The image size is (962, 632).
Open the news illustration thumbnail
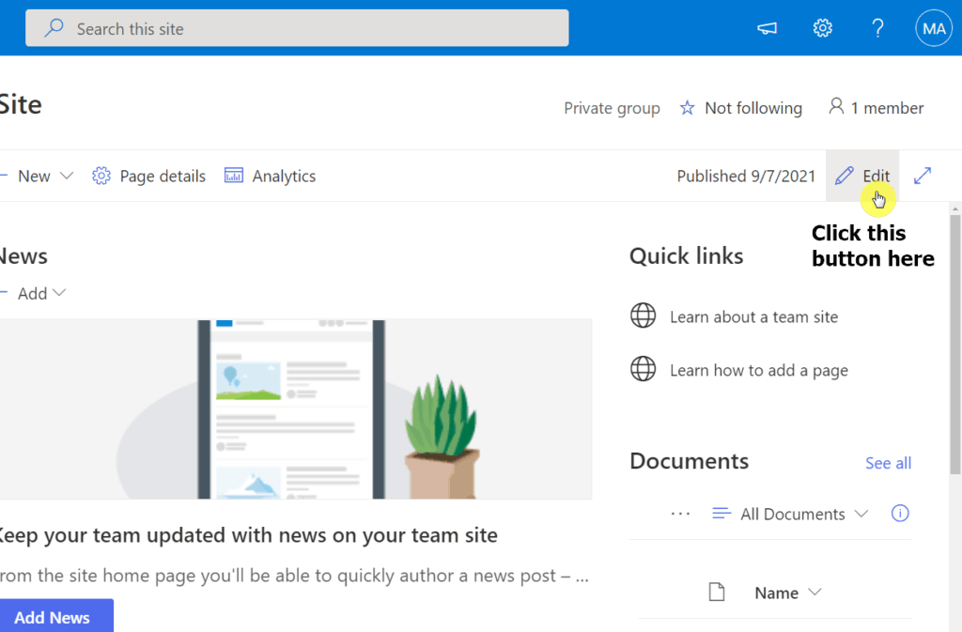click(x=296, y=408)
